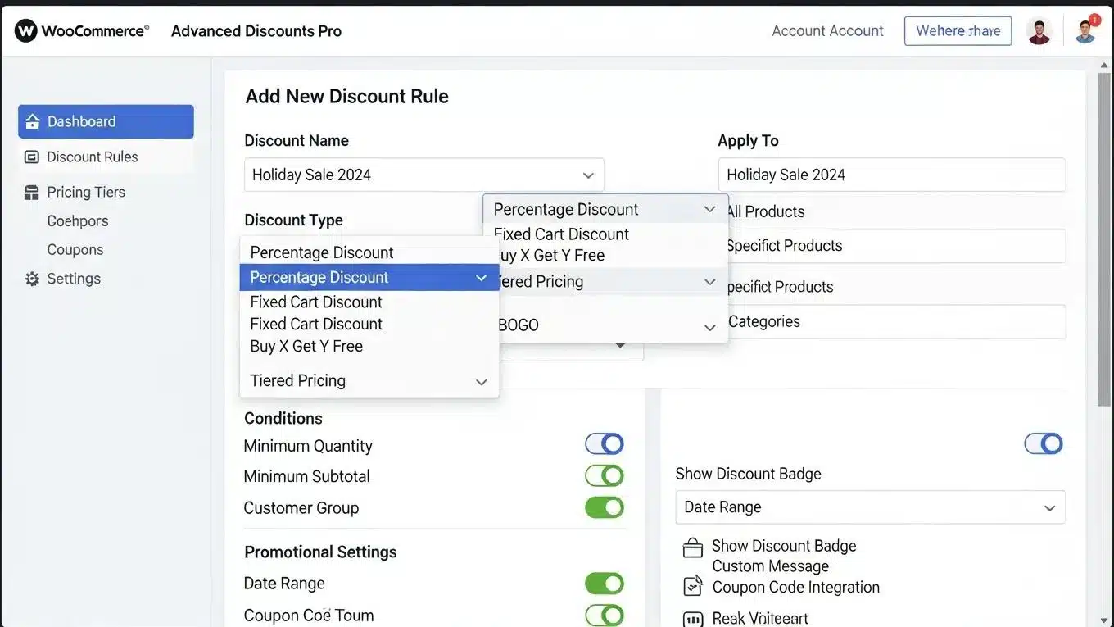Toggle the Date Range switch under Promotional Settings
This screenshot has width=1114, height=627.
[605, 584]
